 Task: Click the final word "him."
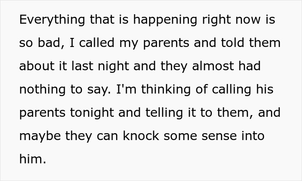click(32, 160)
